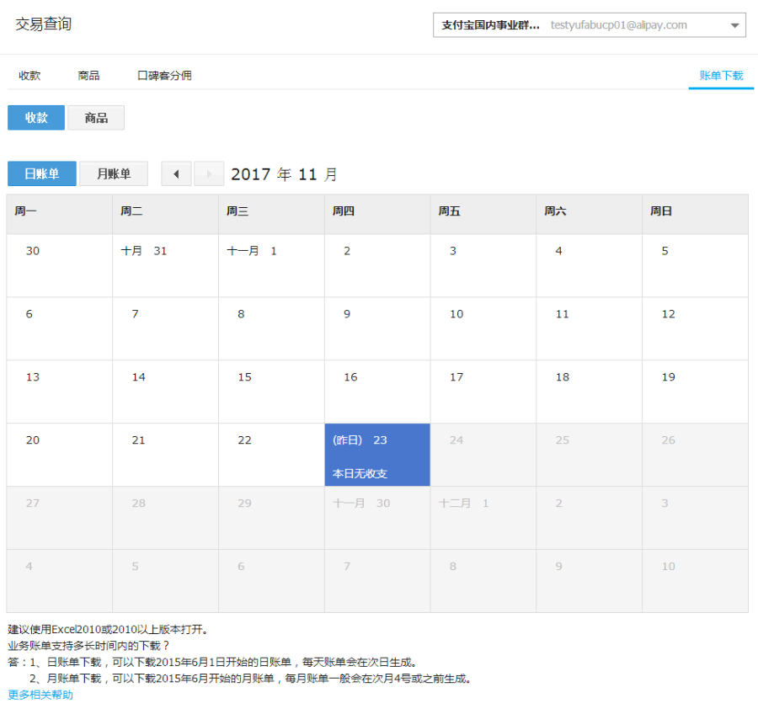Open the 口碑客分佣 tab
The width and height of the screenshot is (758, 709).
(x=164, y=76)
